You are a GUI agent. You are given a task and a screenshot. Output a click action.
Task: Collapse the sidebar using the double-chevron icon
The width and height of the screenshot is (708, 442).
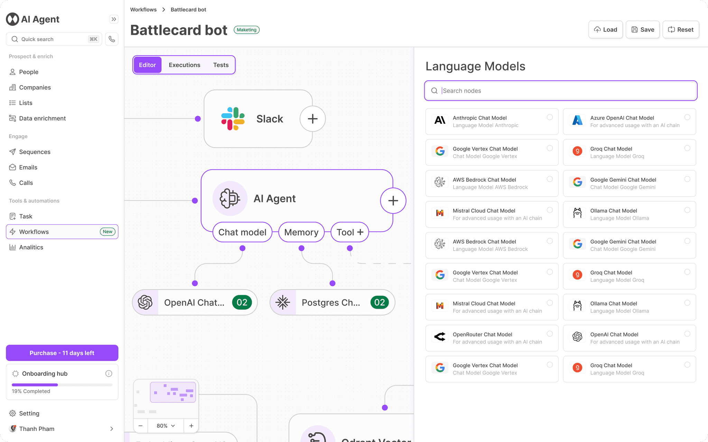click(114, 19)
